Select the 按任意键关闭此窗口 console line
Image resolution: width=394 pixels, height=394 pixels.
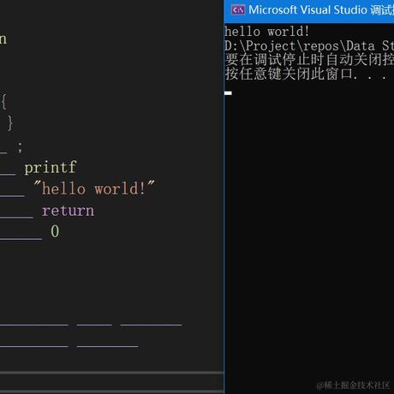point(306,75)
